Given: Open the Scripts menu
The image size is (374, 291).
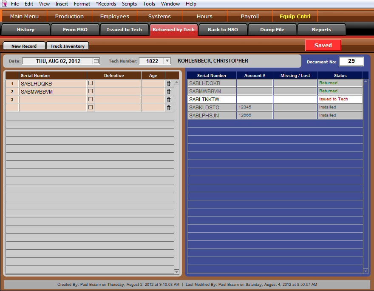Looking at the screenshot, I should tap(129, 4).
